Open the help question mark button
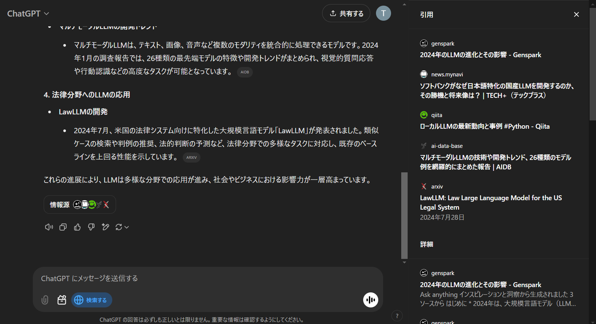Image resolution: width=596 pixels, height=324 pixels. [x=397, y=316]
